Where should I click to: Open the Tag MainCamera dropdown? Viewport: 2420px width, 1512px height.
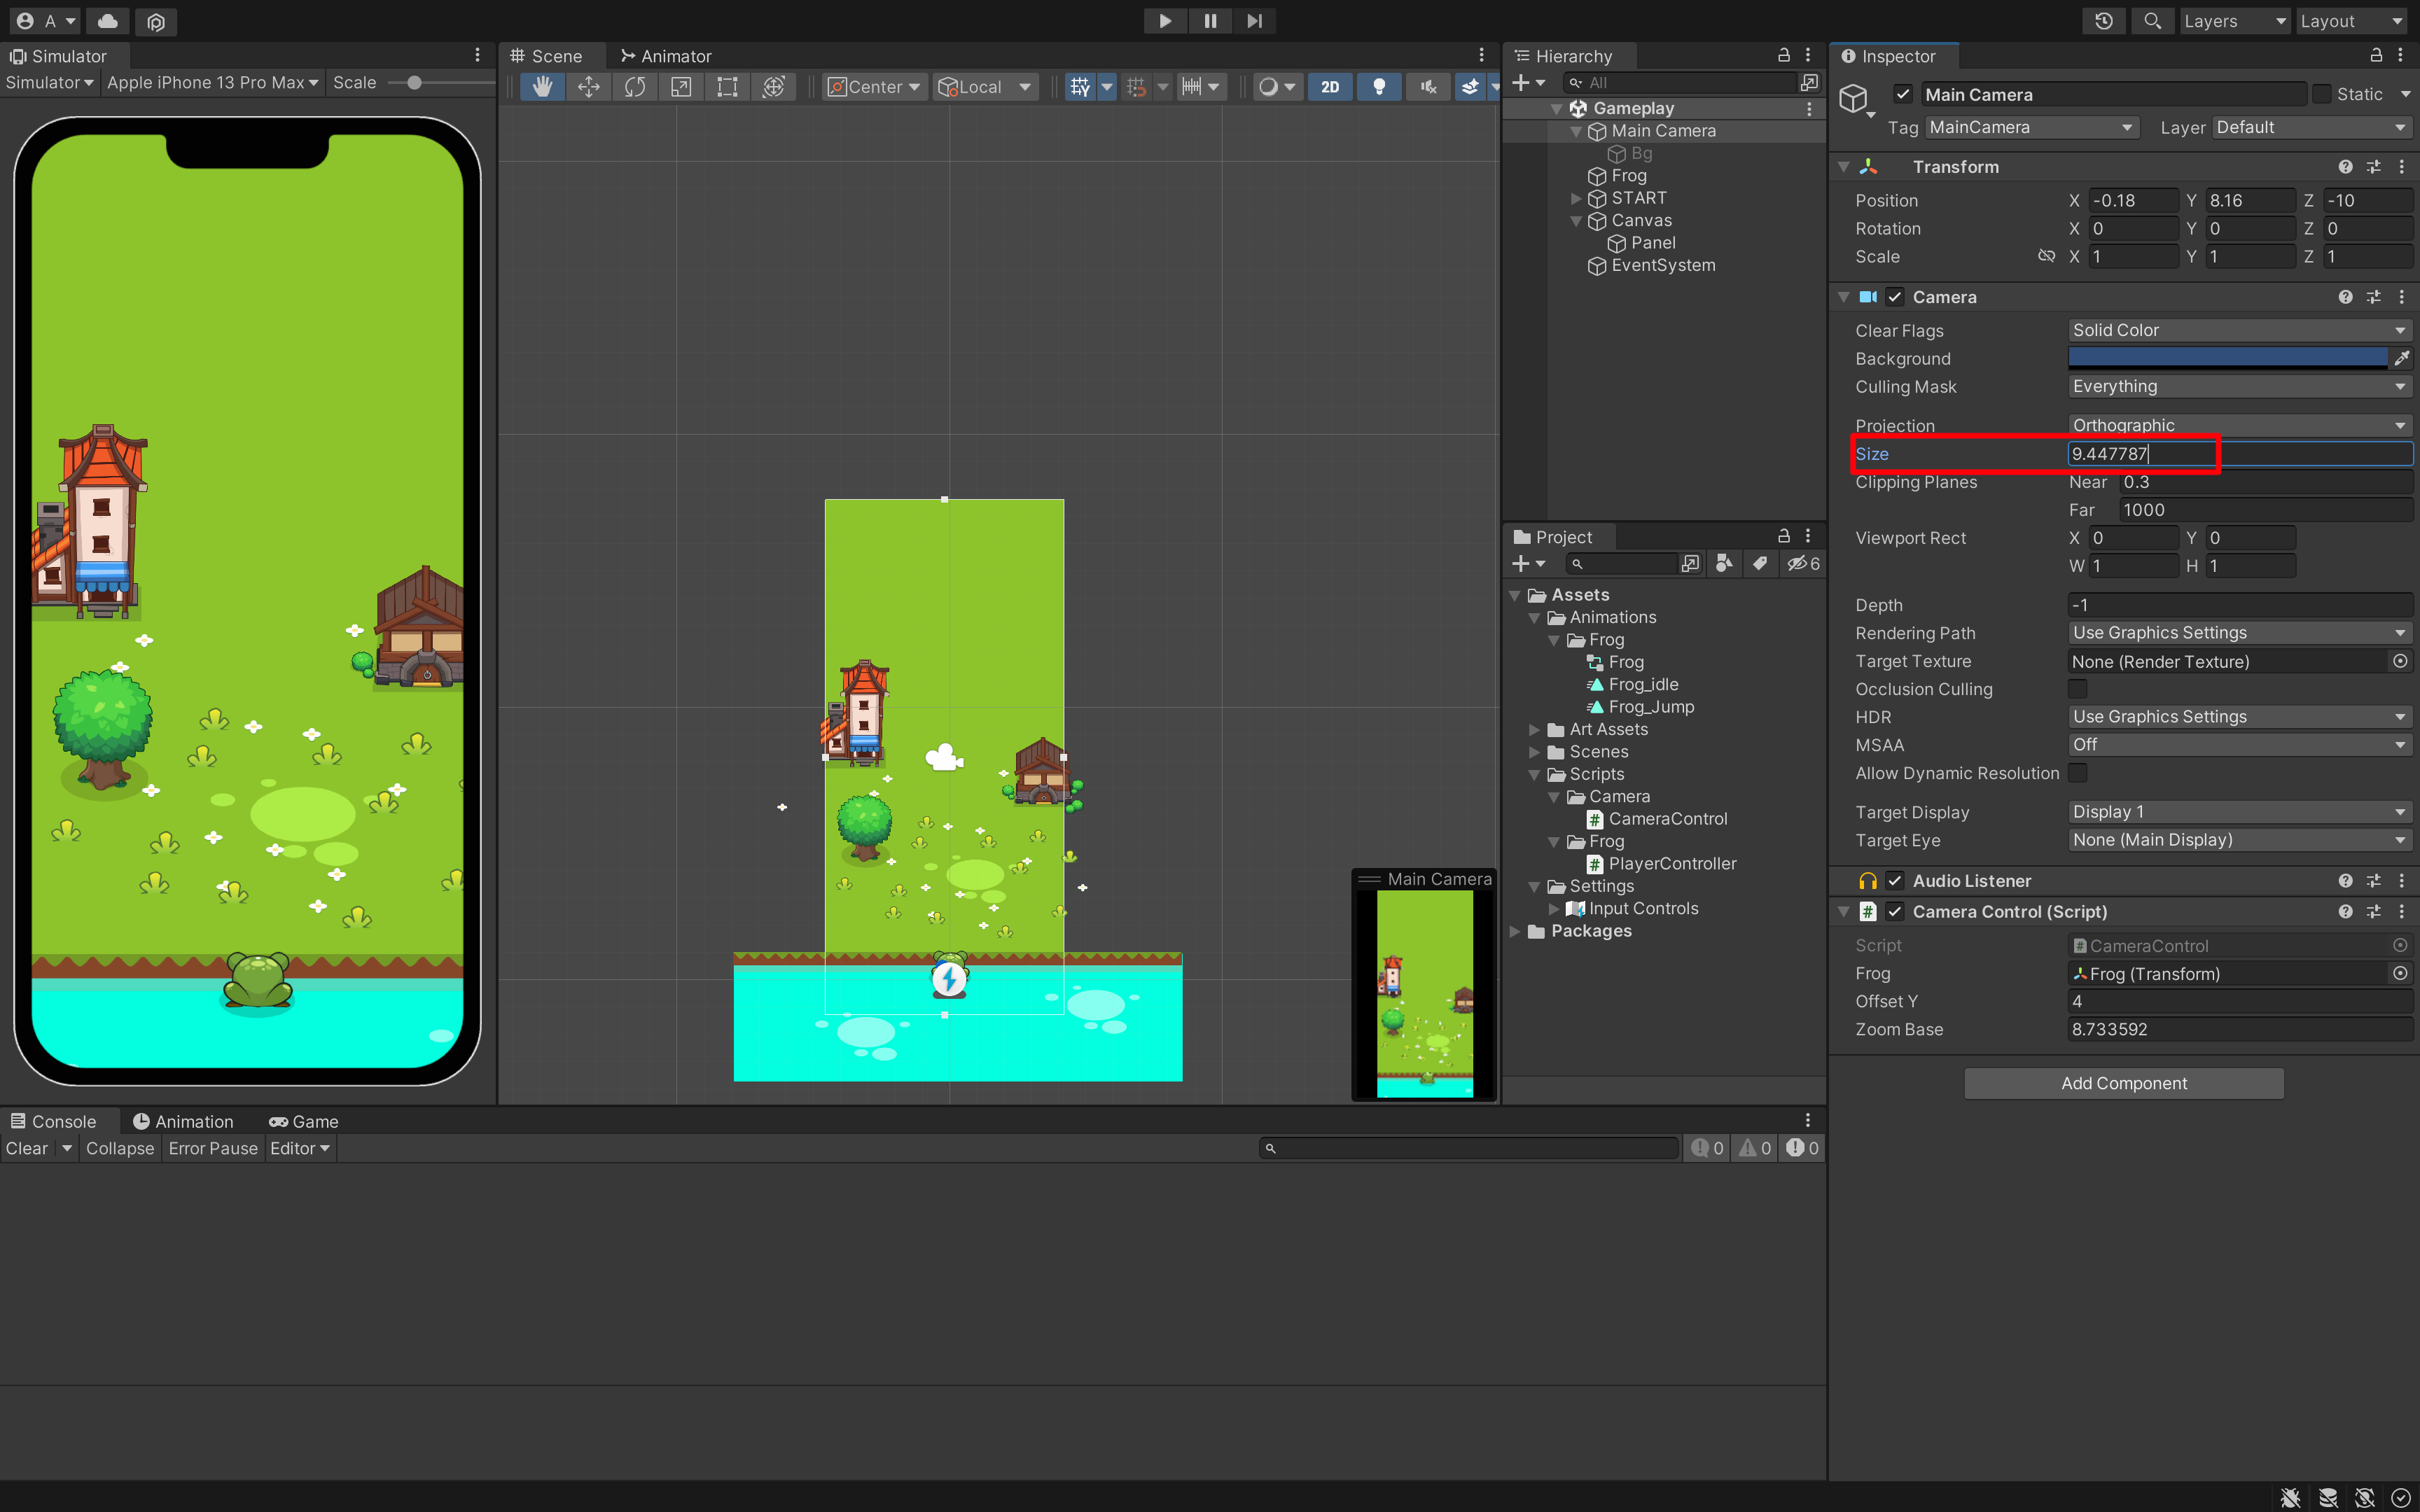(2032, 127)
